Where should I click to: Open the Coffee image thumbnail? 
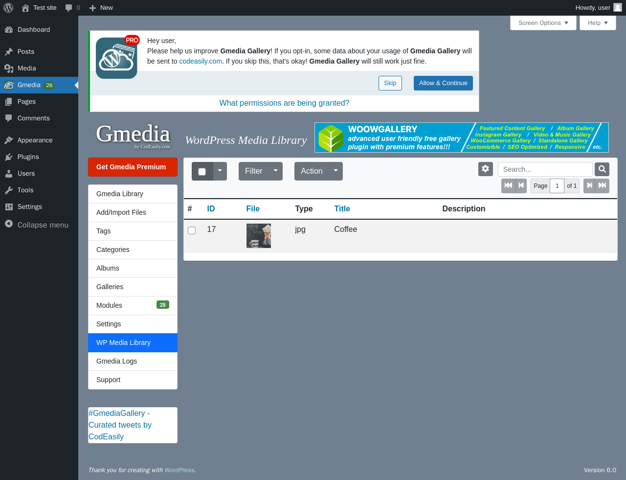point(259,236)
